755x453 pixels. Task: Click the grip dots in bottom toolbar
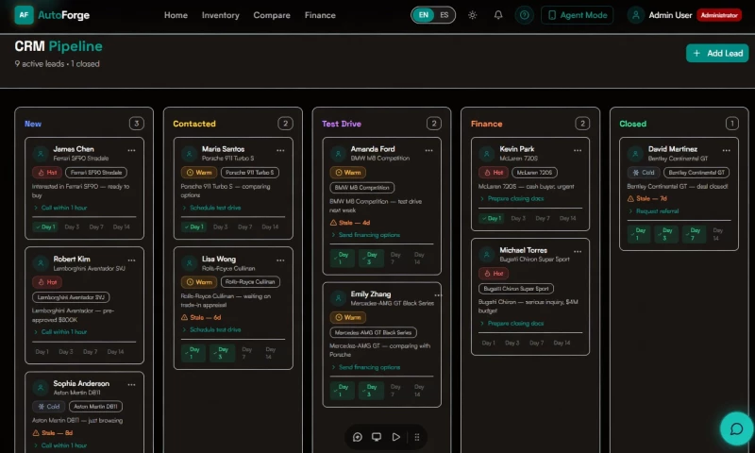click(417, 437)
